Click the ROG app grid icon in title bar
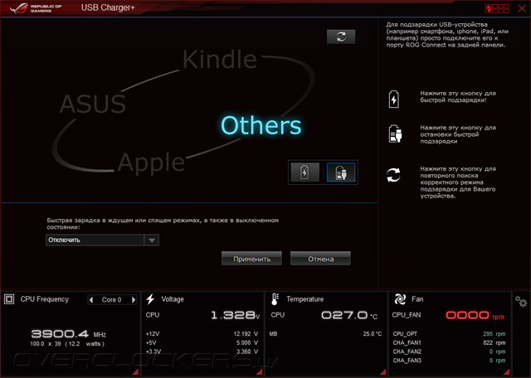Viewport: 531px width, 378px height. 497,8
